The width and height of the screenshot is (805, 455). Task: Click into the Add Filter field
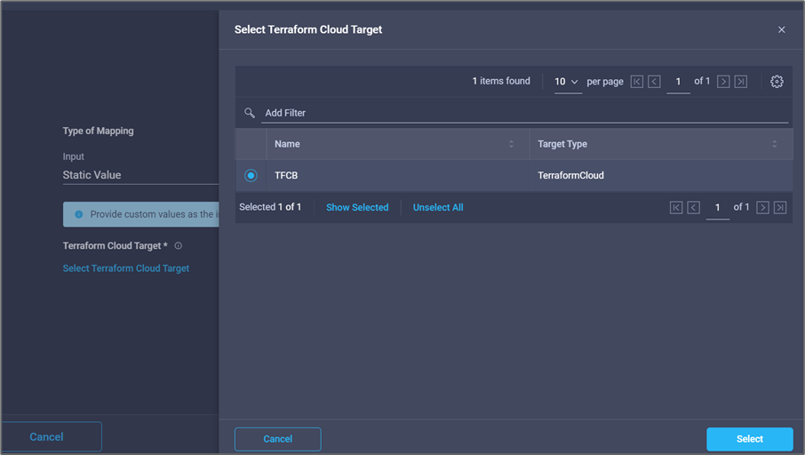[524, 113]
